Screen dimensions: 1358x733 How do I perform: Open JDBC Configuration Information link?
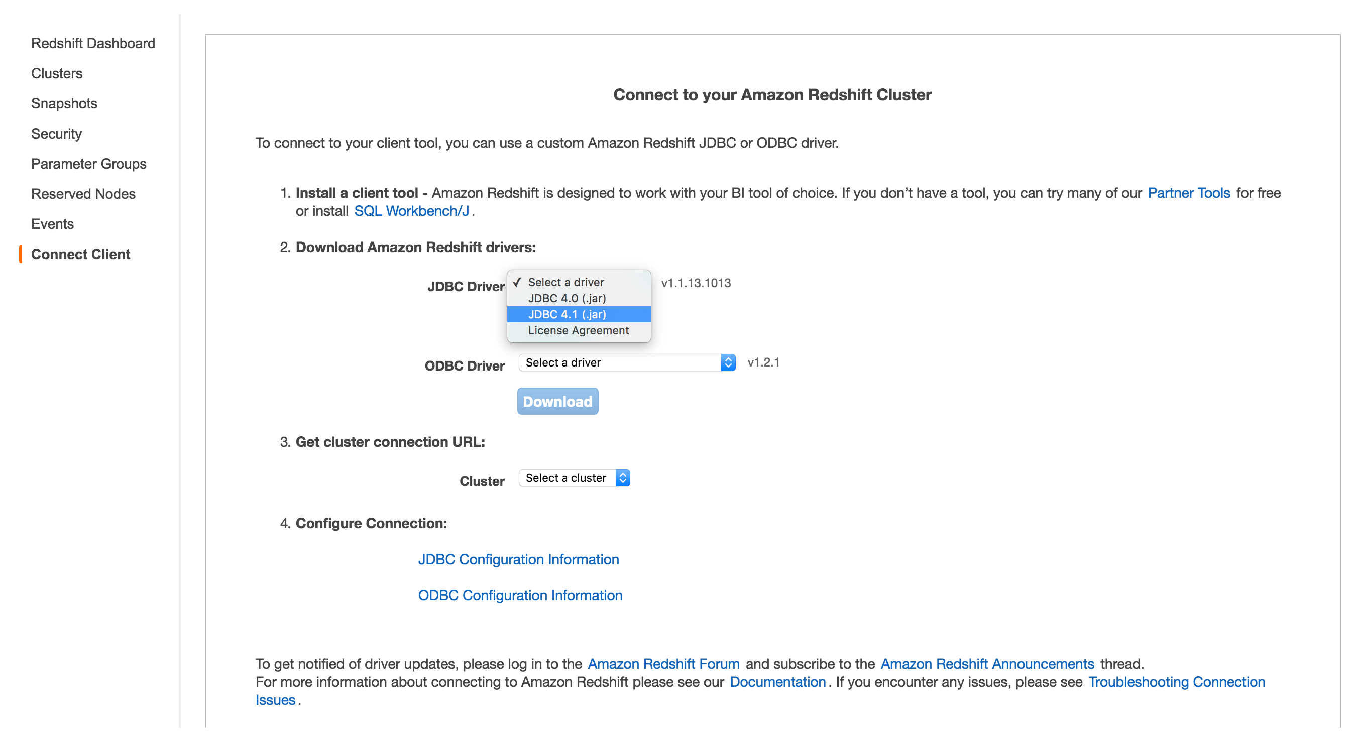click(518, 559)
